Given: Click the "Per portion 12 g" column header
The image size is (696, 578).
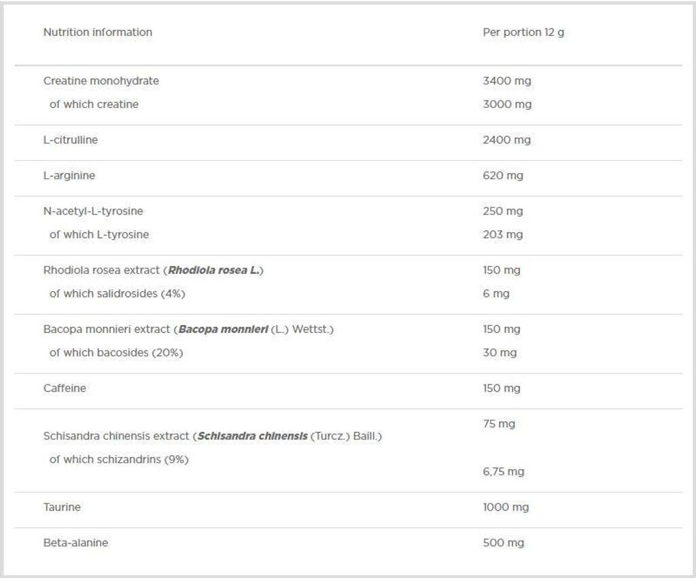Looking at the screenshot, I should 523,32.
